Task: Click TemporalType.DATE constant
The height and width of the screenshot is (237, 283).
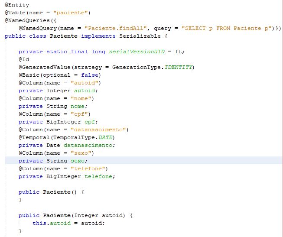Action: coord(83,137)
